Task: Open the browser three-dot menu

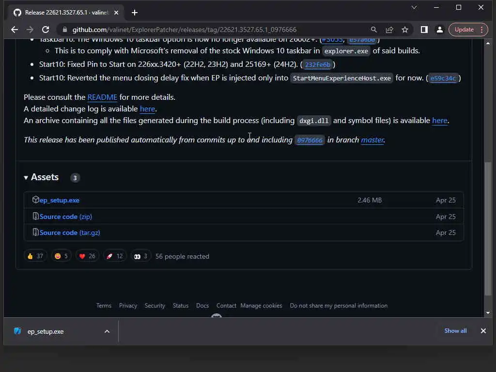Action: 482,30
